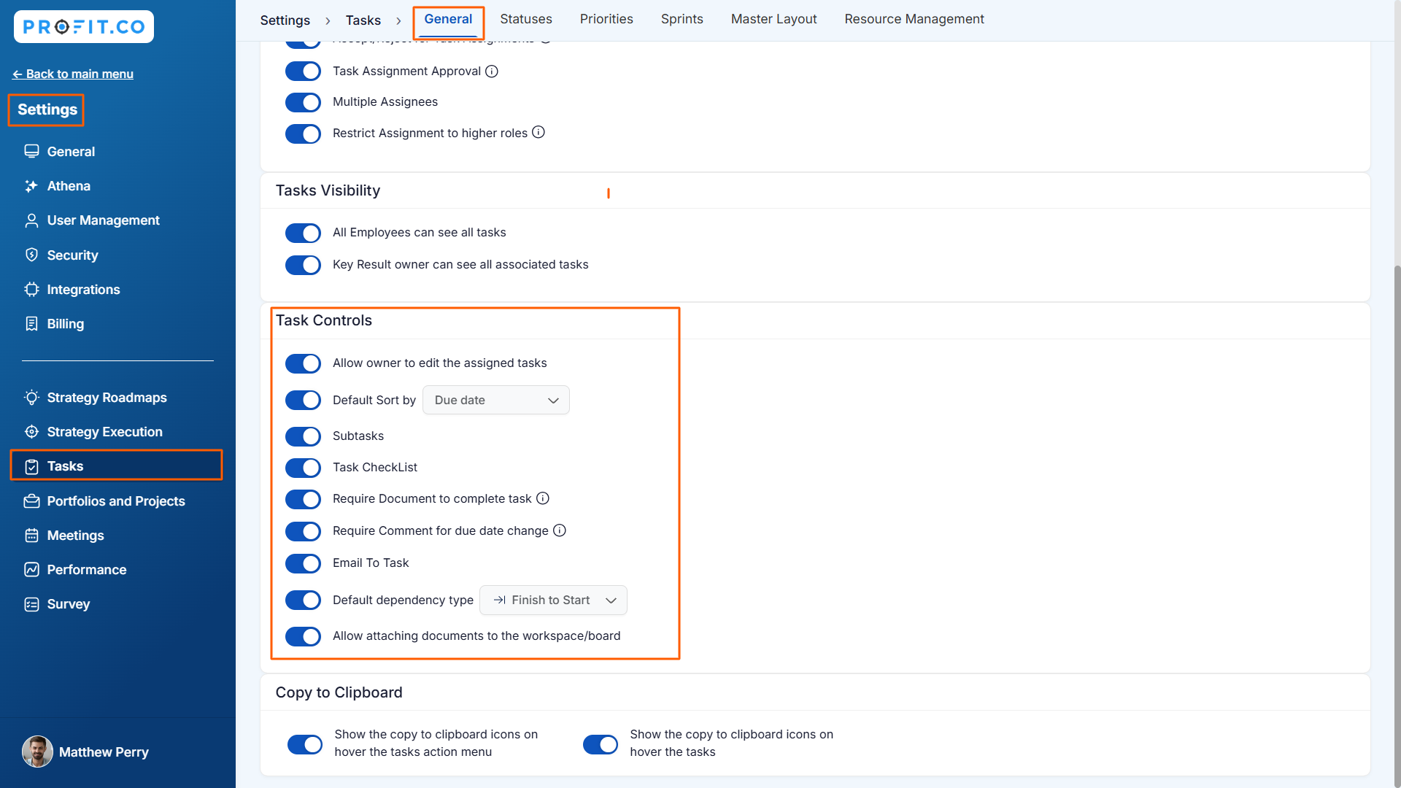Click the Tasks clipboard icon

[x=31, y=466]
